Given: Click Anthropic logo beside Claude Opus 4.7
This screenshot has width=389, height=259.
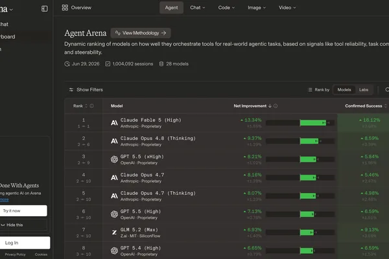Looking at the screenshot, I should (x=114, y=177).
